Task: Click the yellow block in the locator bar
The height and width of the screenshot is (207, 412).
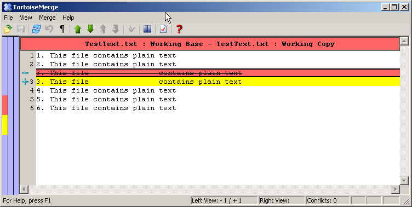Action: (5, 125)
